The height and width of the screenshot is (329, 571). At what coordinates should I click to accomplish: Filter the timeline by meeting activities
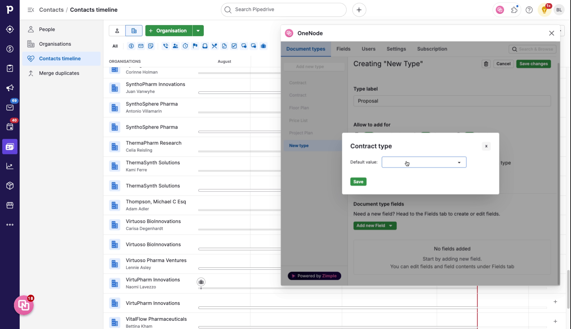tap(175, 46)
